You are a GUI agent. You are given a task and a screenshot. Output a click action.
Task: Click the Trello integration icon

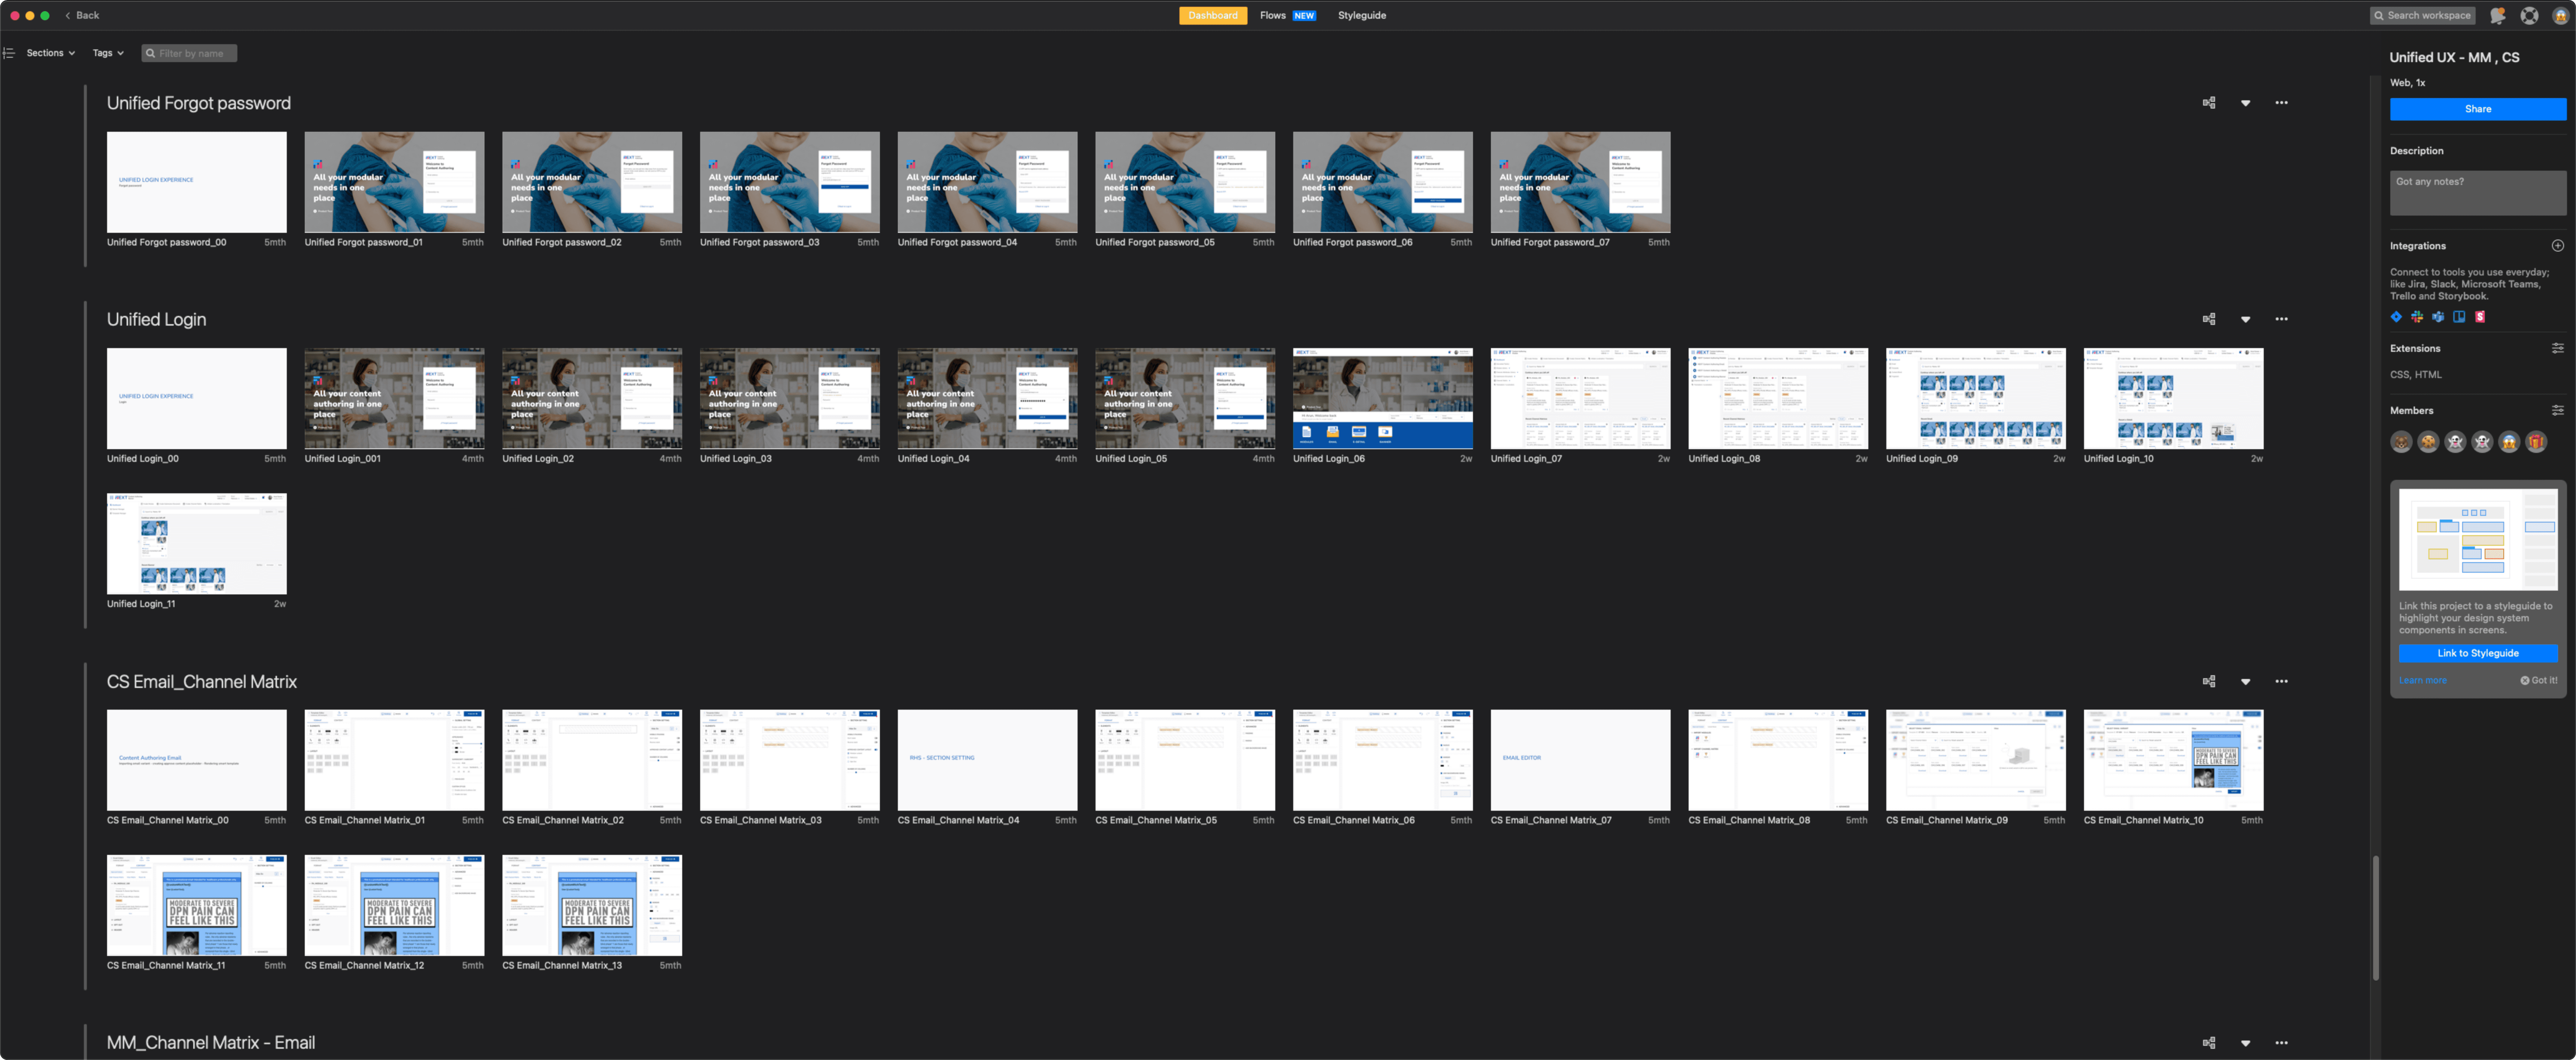[2459, 317]
